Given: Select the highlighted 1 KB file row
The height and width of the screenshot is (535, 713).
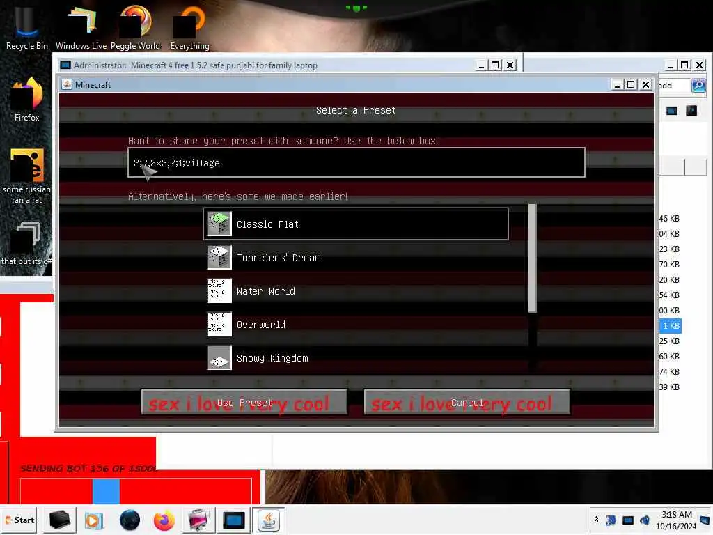Looking at the screenshot, I should pos(671,326).
